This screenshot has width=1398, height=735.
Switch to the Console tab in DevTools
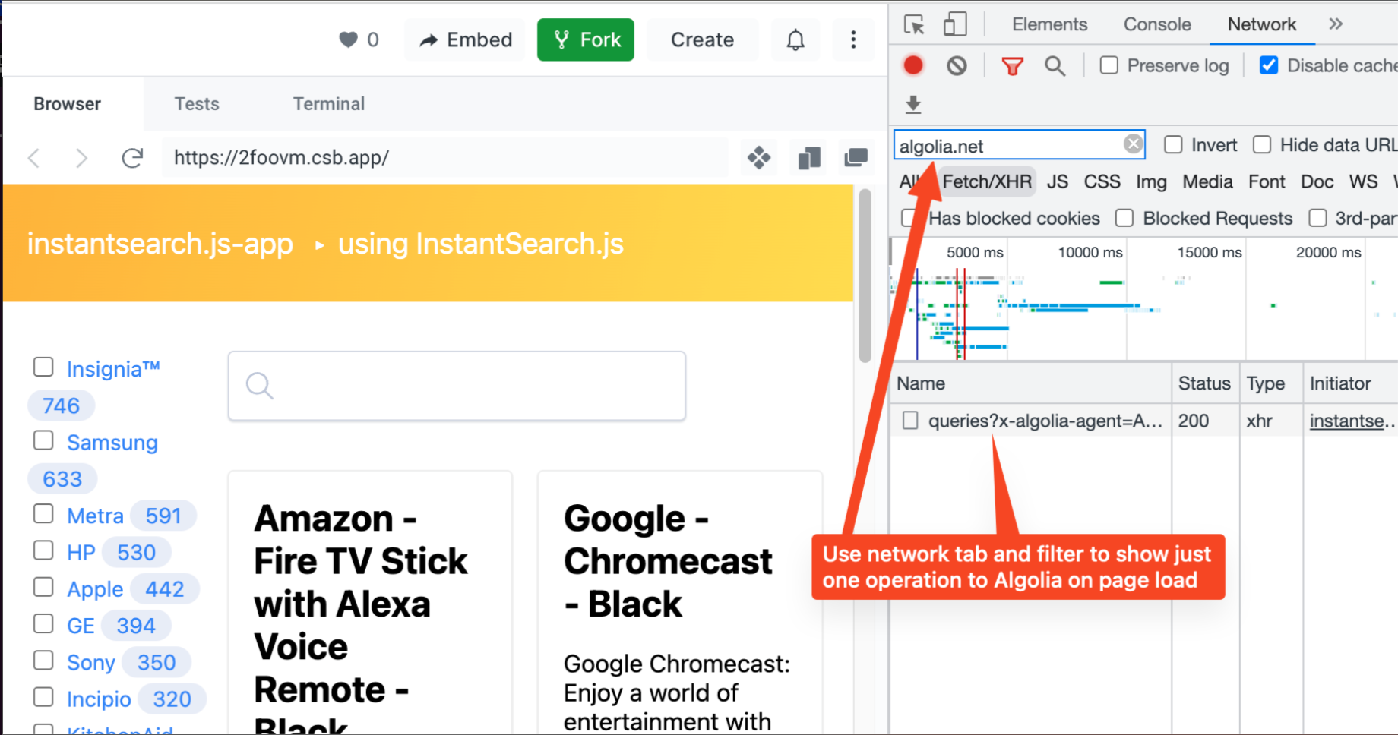click(1156, 24)
